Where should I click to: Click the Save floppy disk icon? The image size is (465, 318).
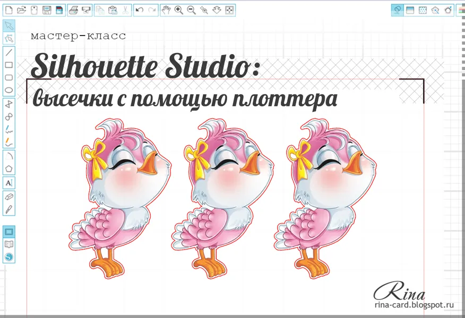pyautogui.click(x=47, y=11)
